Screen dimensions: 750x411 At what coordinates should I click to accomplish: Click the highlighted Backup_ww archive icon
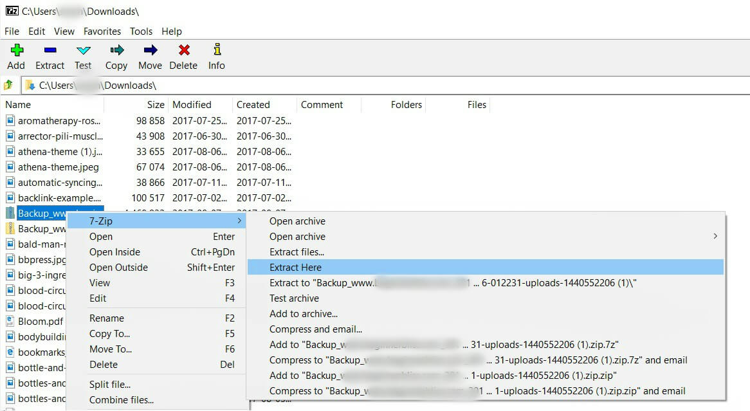[x=10, y=213]
